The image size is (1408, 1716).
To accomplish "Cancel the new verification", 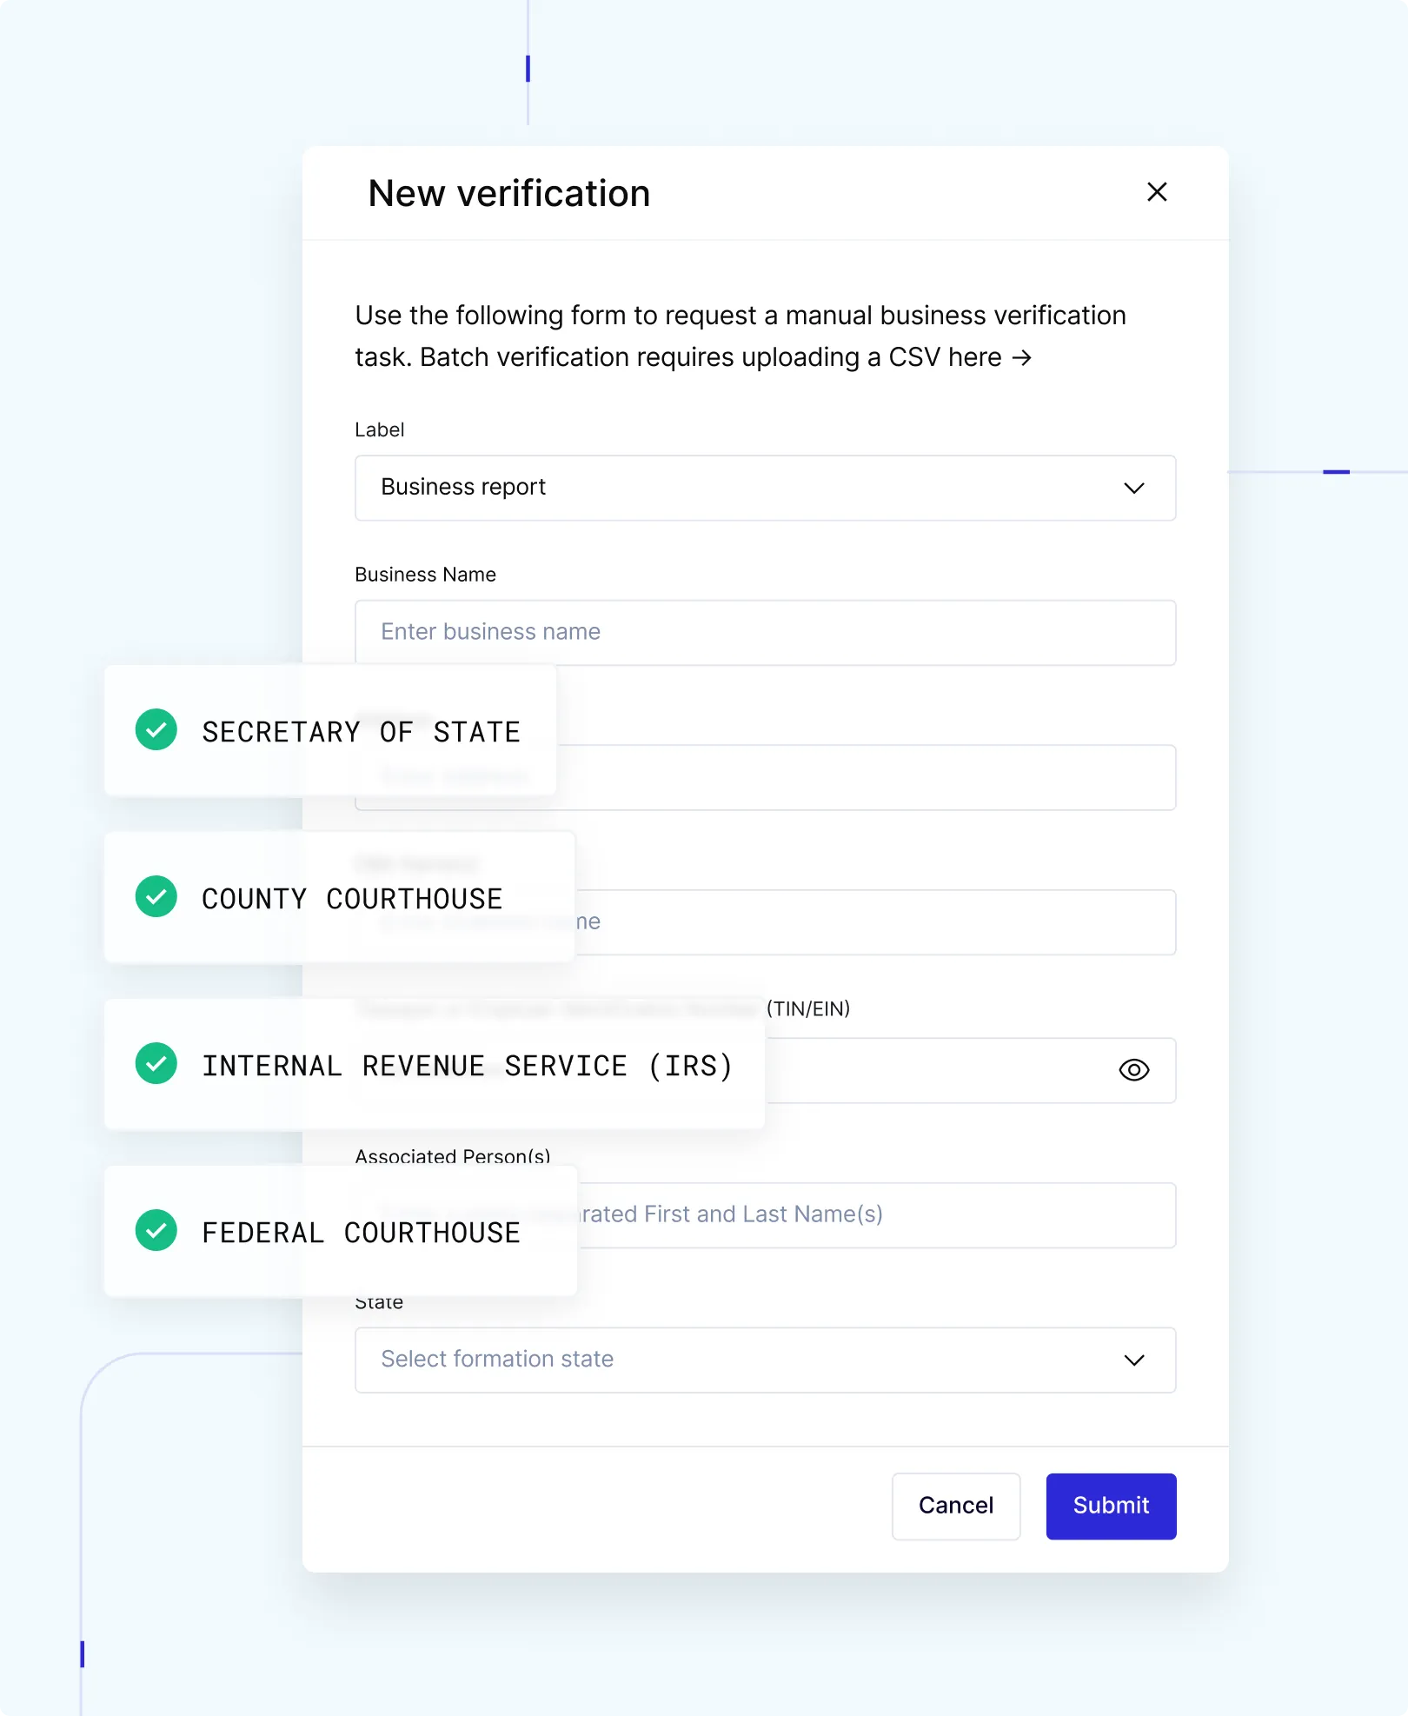I will [955, 1506].
